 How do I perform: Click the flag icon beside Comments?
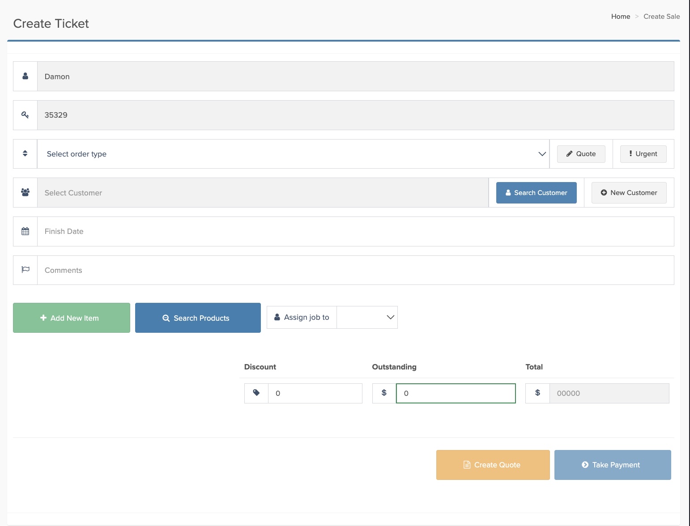coord(26,270)
